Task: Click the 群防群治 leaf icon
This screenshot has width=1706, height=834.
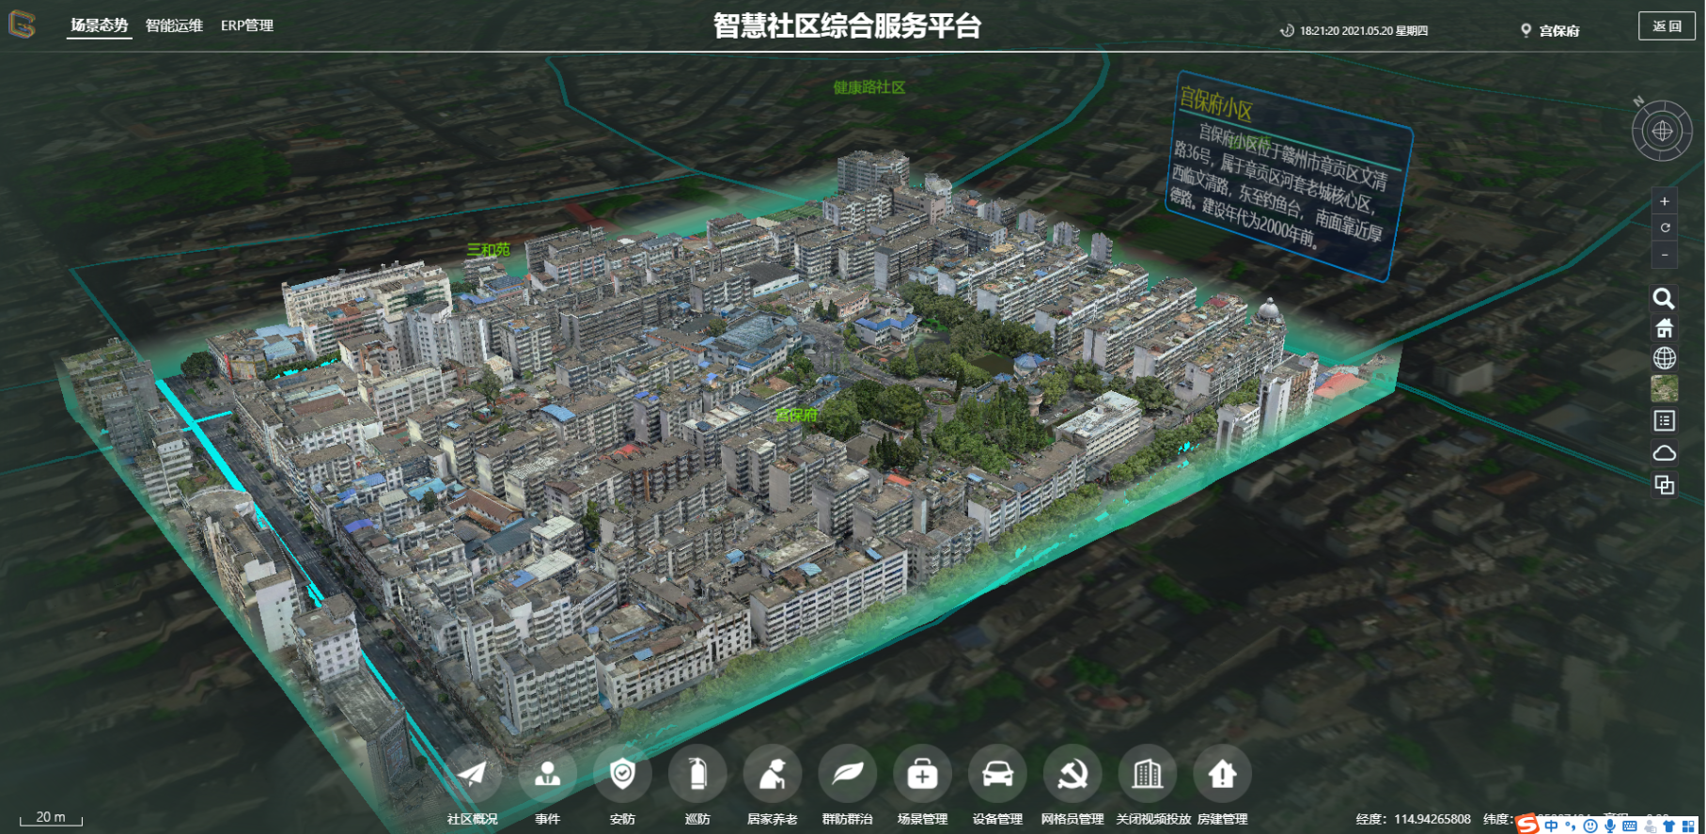Action: tap(848, 775)
